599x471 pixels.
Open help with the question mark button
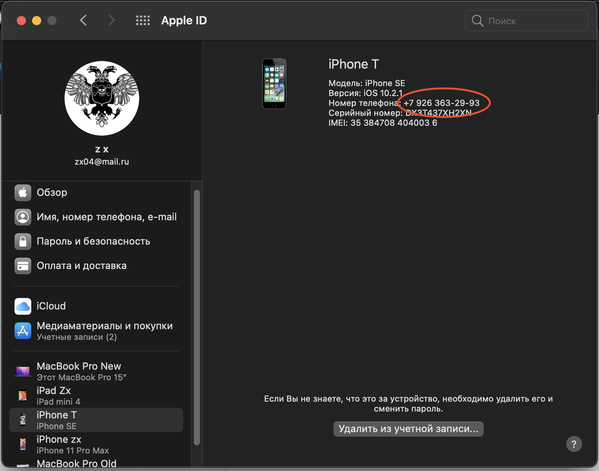(x=574, y=444)
